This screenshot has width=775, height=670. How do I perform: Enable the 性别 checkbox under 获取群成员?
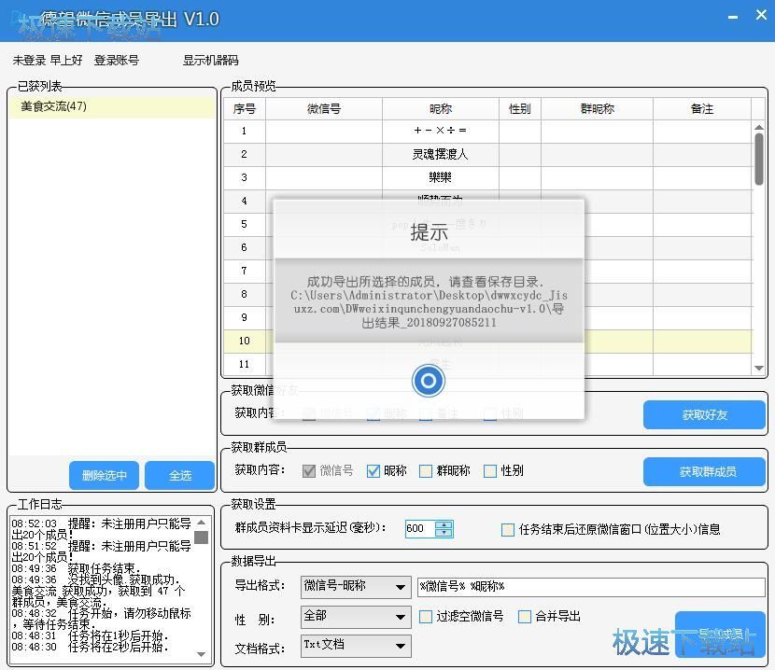click(x=490, y=471)
